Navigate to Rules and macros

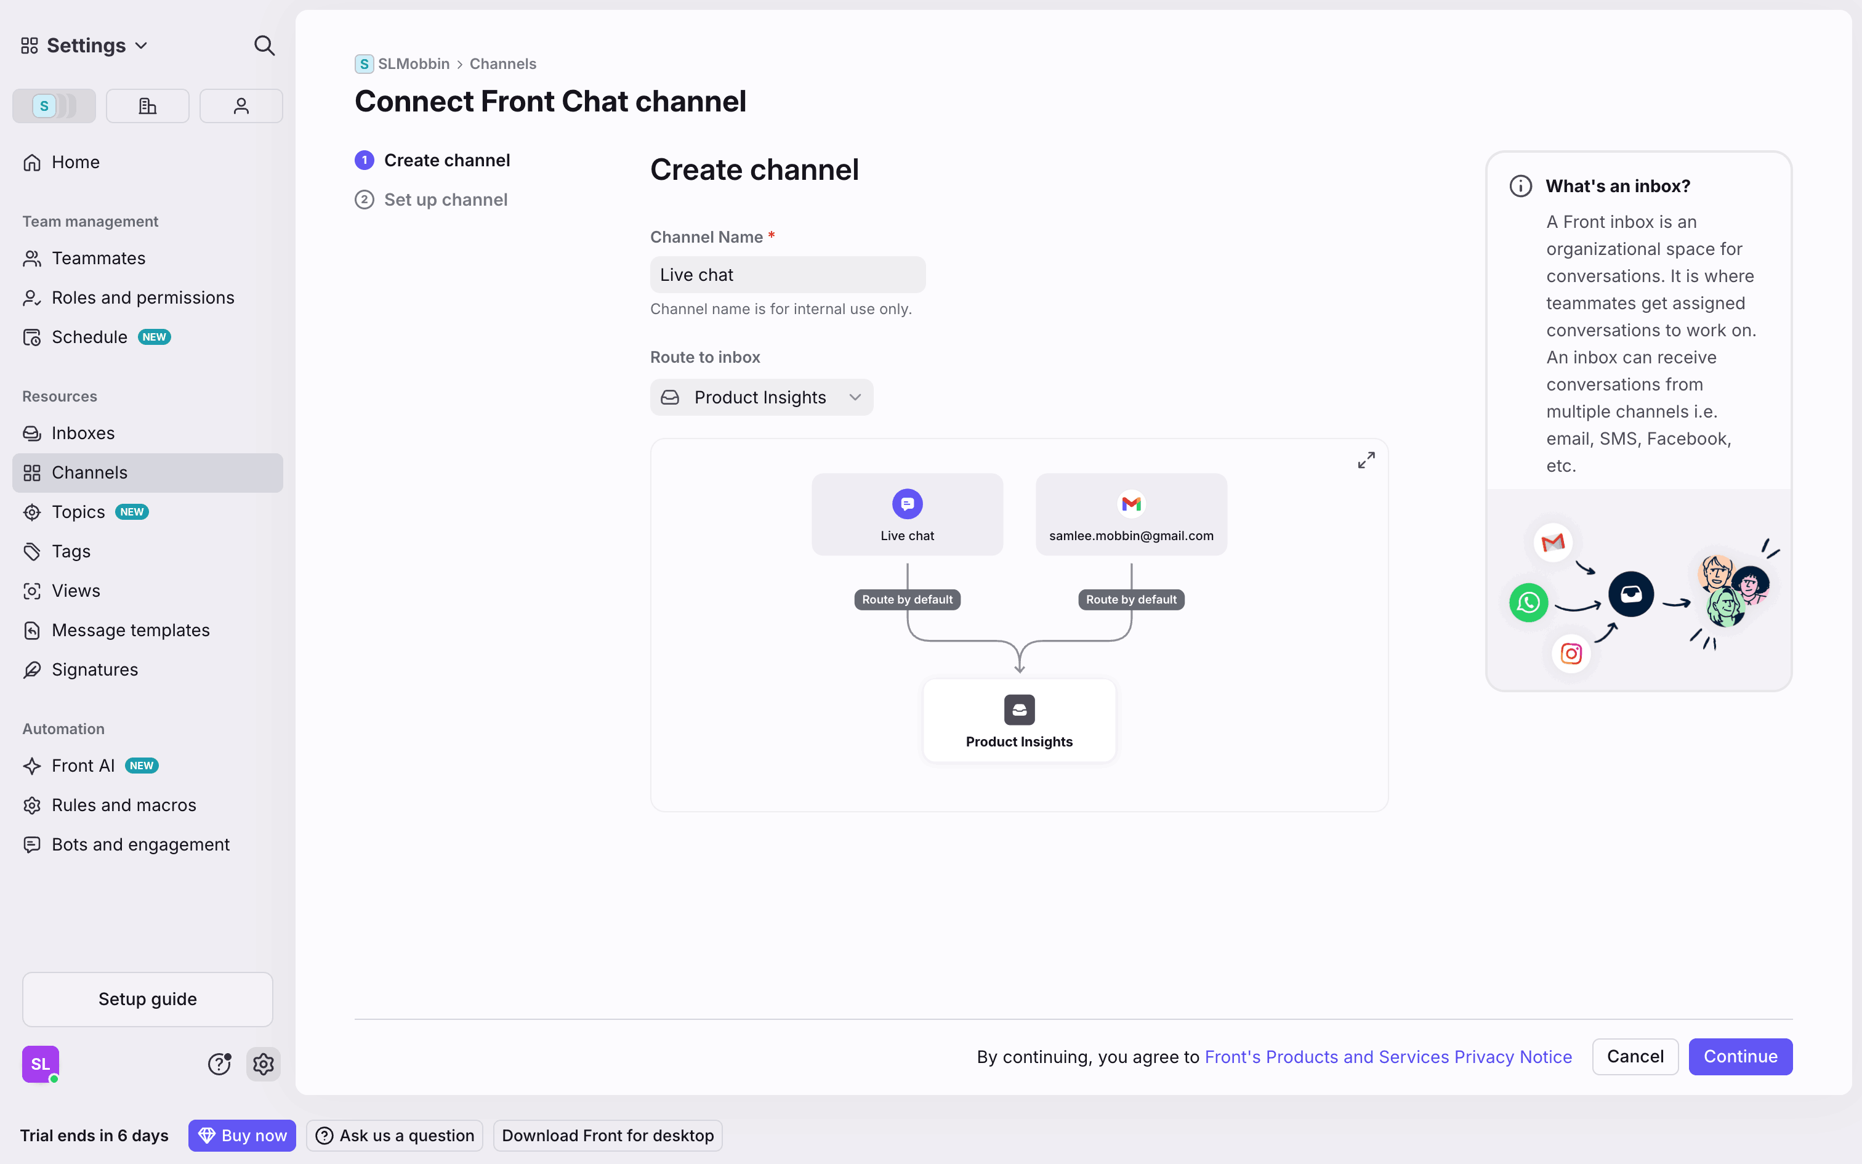pyautogui.click(x=124, y=806)
